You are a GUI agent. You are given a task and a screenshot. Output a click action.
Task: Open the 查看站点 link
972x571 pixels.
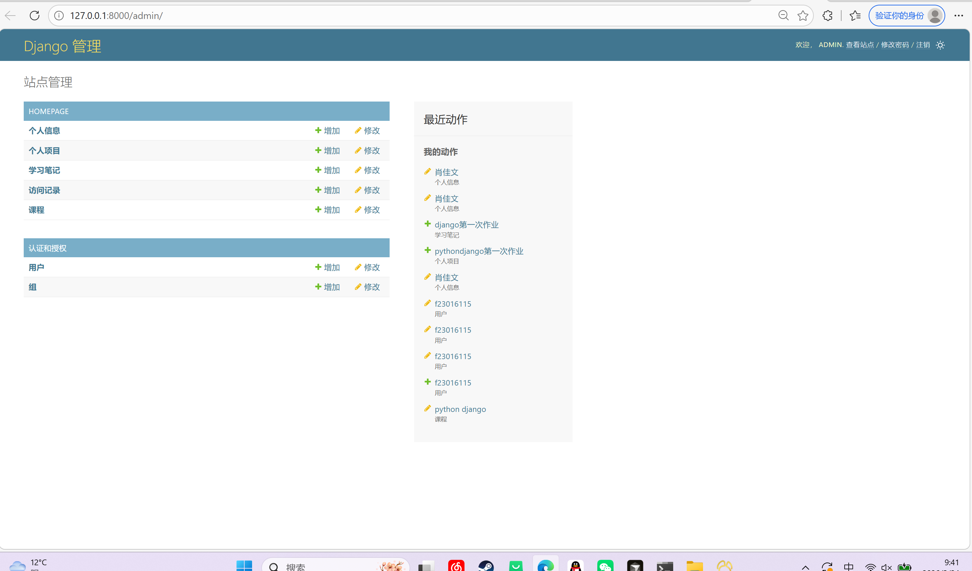860,45
